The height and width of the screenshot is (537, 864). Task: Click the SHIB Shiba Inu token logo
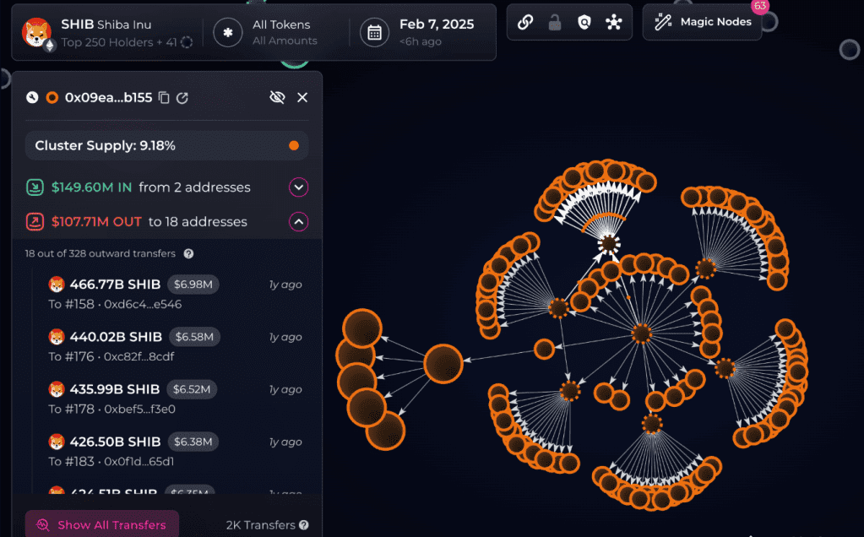(37, 32)
